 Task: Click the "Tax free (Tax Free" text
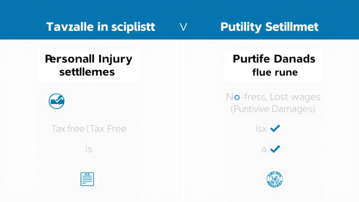point(89,129)
